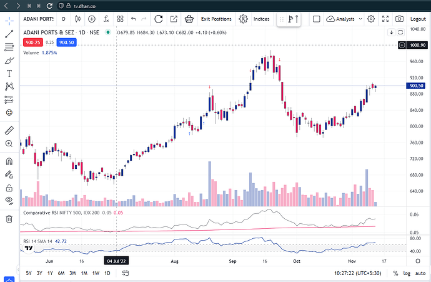Open chart settings gear

pos(371,19)
